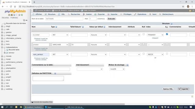Open PRIMARY index dropdown for id_ticket
Screen dimensions: 195x109
[x=155, y=35]
